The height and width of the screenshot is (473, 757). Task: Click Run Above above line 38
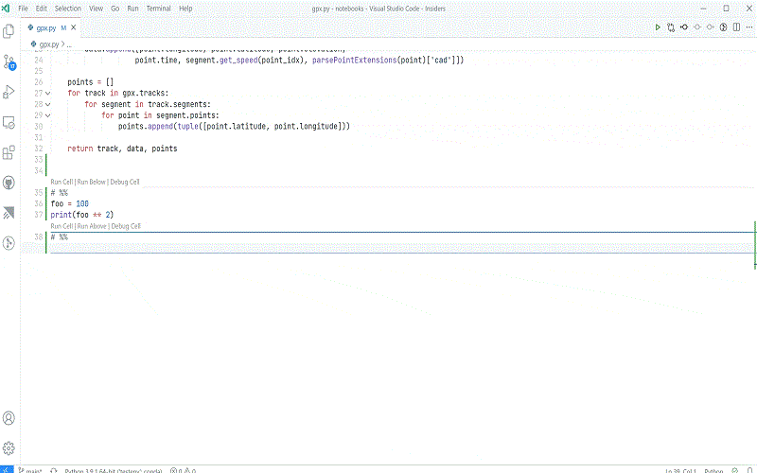[92, 226]
